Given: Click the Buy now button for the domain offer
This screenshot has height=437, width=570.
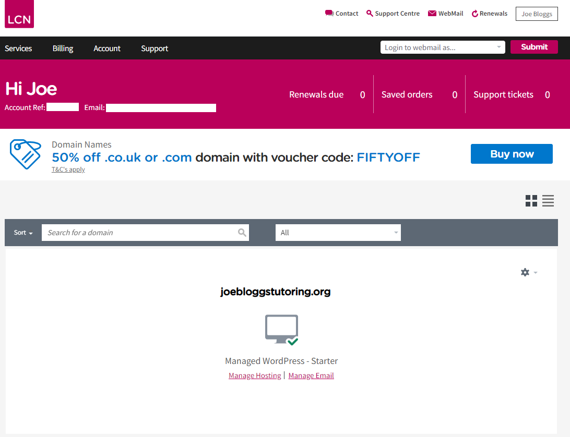Looking at the screenshot, I should (512, 154).
